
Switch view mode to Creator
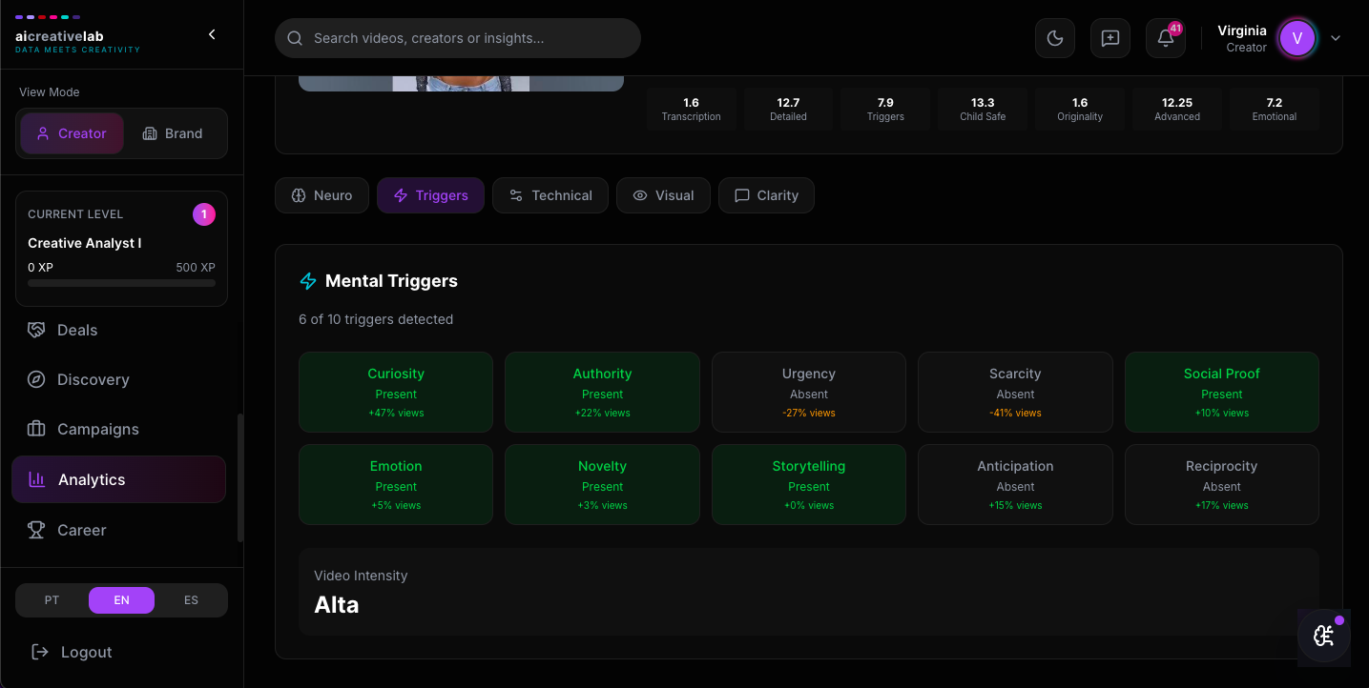click(72, 133)
